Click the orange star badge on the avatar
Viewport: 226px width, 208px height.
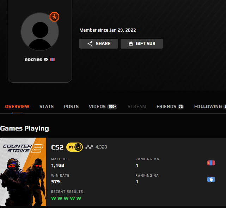point(54,17)
